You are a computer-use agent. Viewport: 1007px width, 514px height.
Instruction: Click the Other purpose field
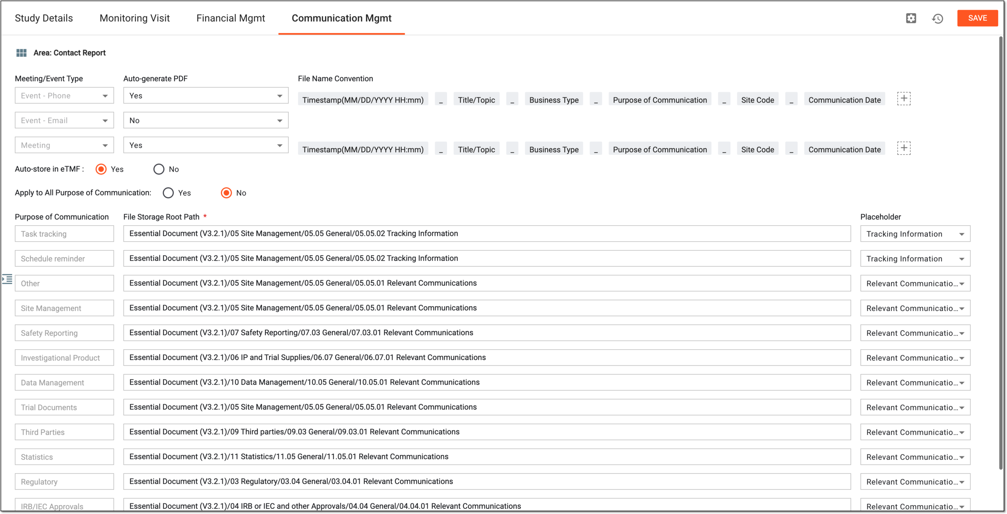pyautogui.click(x=64, y=284)
